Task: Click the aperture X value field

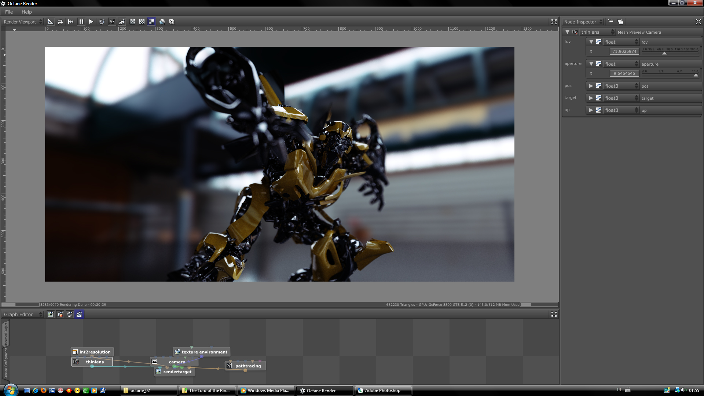Action: 624,73
